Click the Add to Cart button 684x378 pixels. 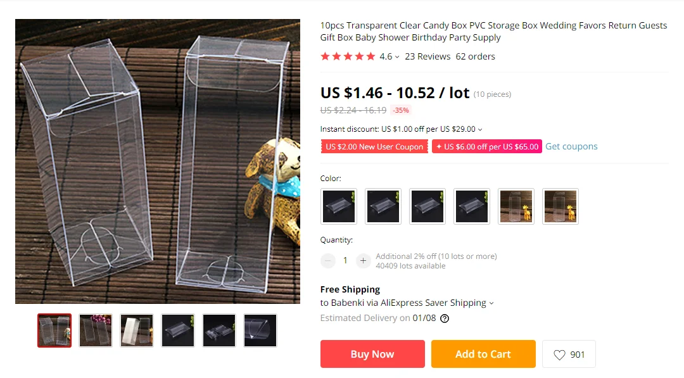pyautogui.click(x=483, y=354)
